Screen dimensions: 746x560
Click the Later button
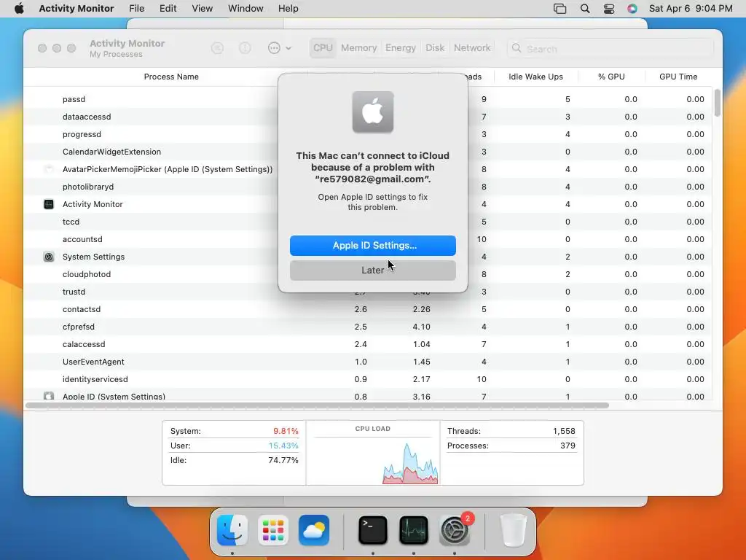click(x=372, y=270)
